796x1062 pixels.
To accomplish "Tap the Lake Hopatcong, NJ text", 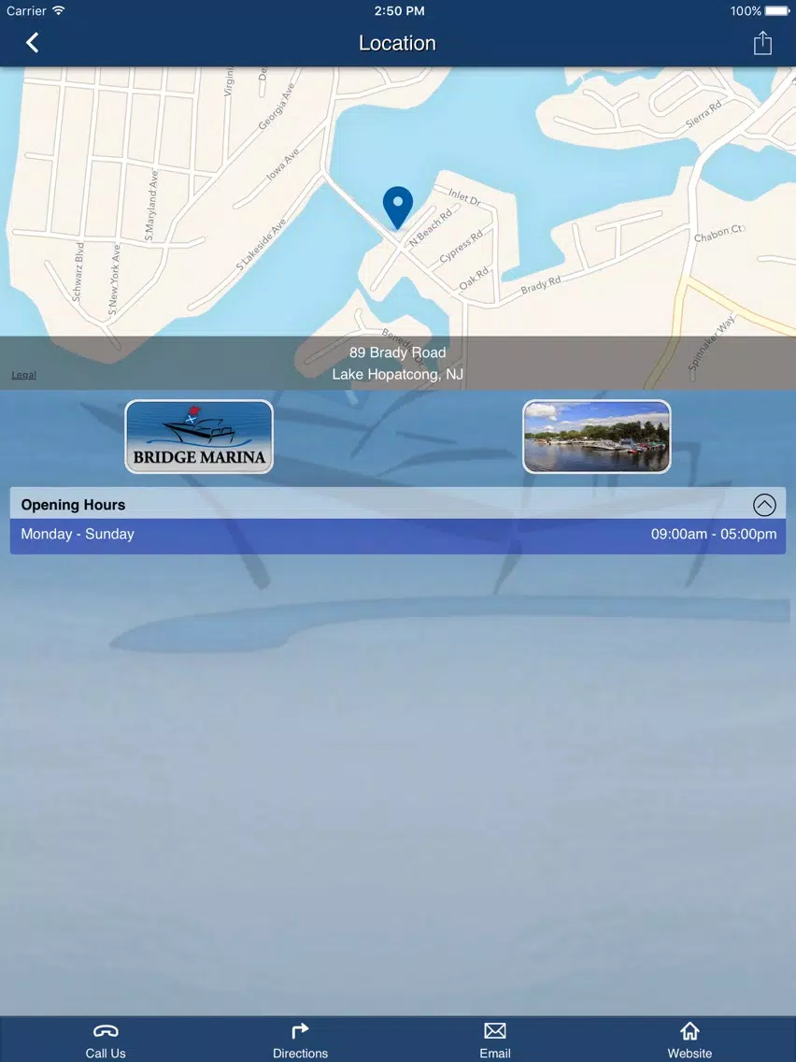I will 397,374.
